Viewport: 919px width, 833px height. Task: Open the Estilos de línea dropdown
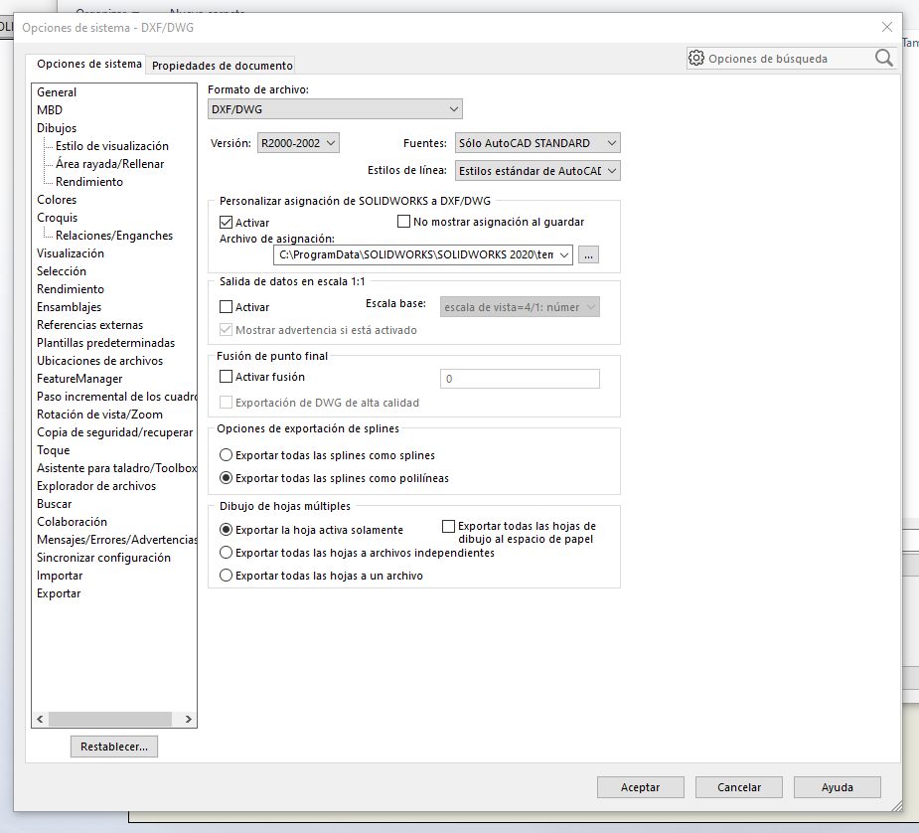point(537,171)
